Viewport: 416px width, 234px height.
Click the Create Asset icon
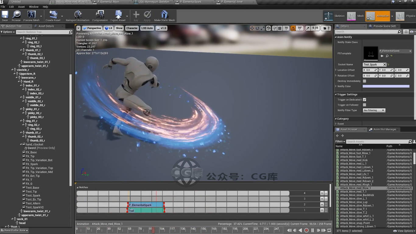tap(53, 15)
